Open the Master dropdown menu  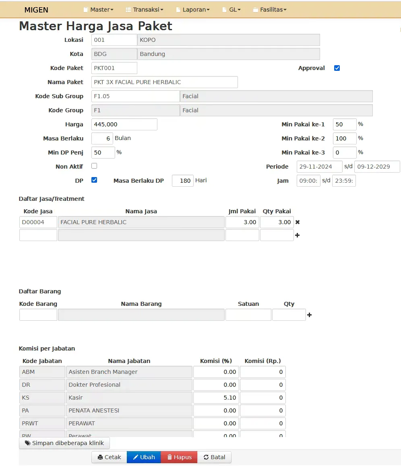click(x=99, y=10)
